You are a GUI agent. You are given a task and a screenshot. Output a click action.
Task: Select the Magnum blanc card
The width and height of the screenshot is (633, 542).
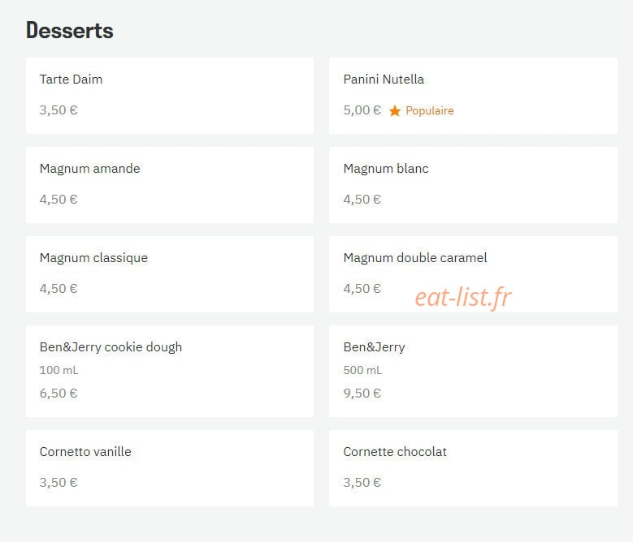coord(473,185)
